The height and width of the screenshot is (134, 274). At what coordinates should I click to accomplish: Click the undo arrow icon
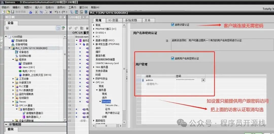[56, 12]
